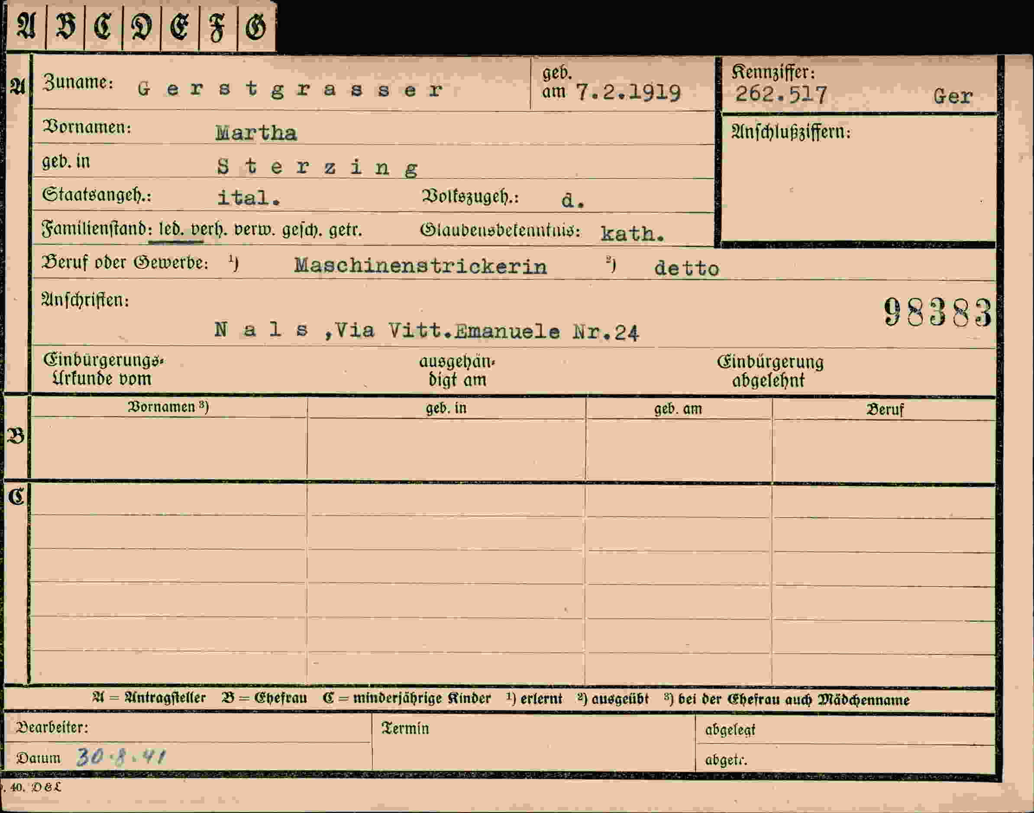Click the word 'detto'
This screenshot has height=813, width=1034.
point(686,269)
